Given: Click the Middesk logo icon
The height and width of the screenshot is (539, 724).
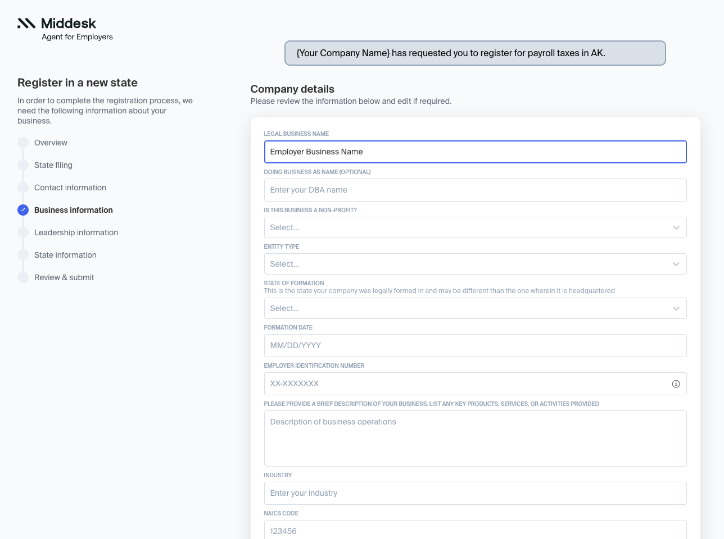Looking at the screenshot, I should [x=26, y=23].
